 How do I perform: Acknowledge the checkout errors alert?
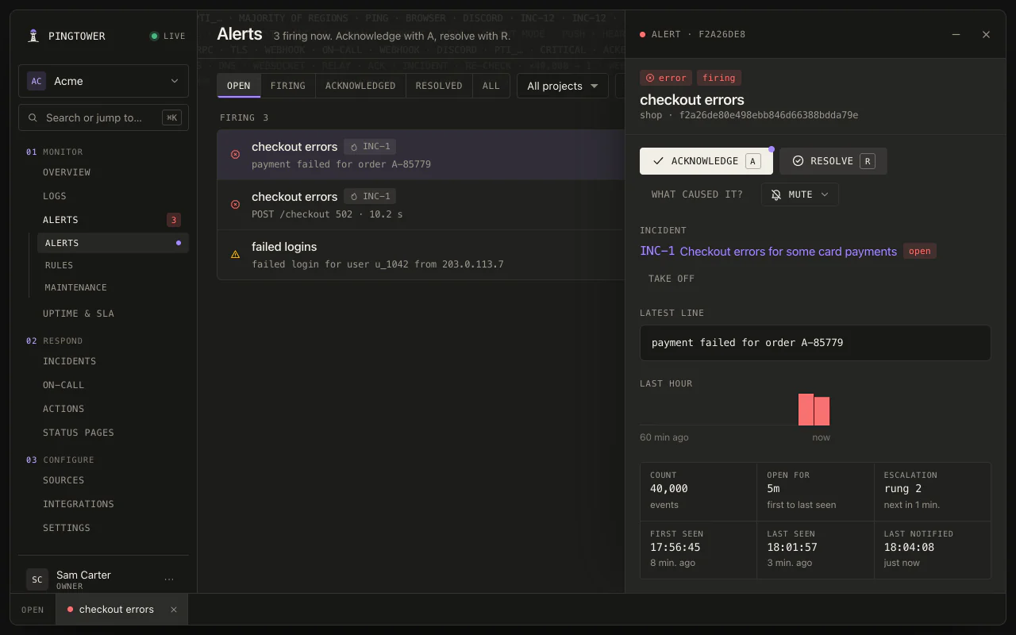pos(706,161)
